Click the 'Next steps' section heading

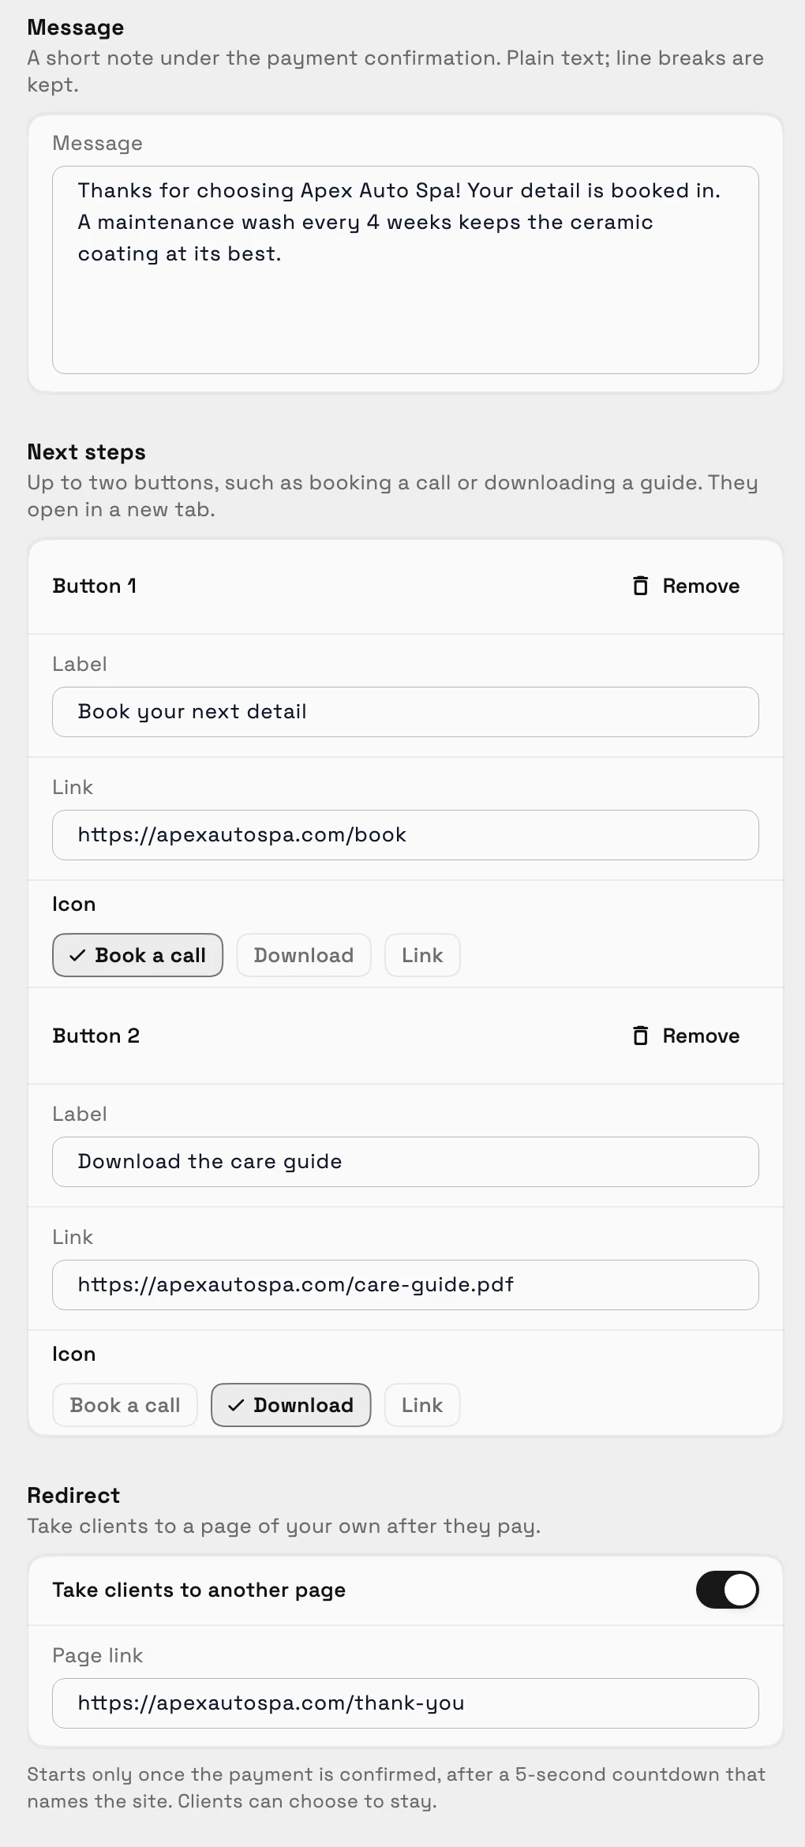(87, 451)
